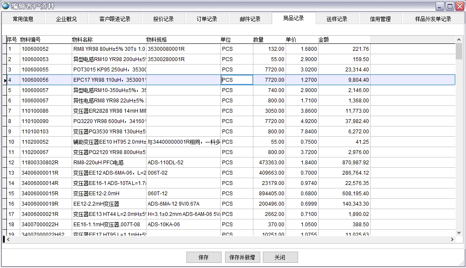Open the 订单记录 tab

(x=207, y=19)
